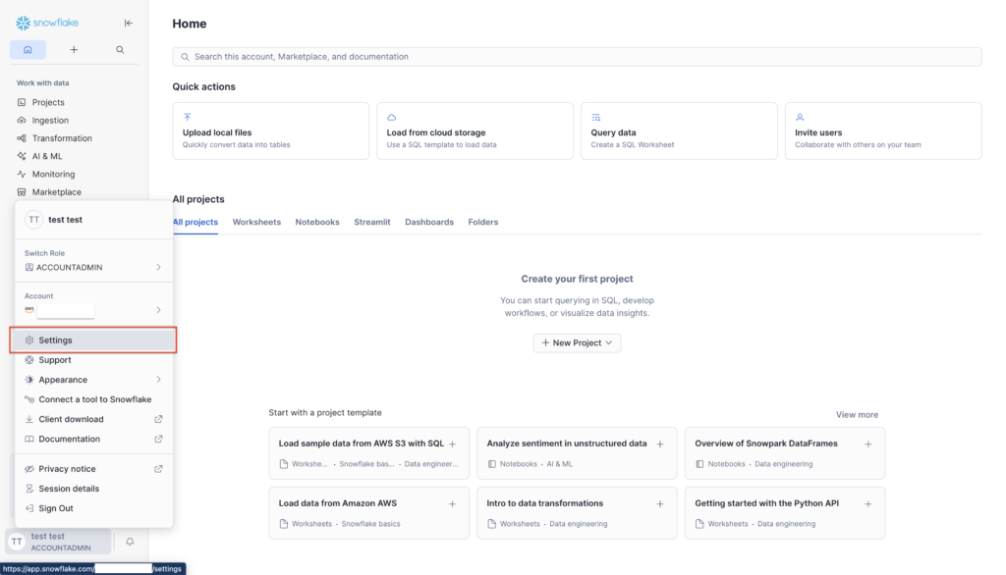
Task: Open Ingestion in the sidebar
Action: pos(50,121)
